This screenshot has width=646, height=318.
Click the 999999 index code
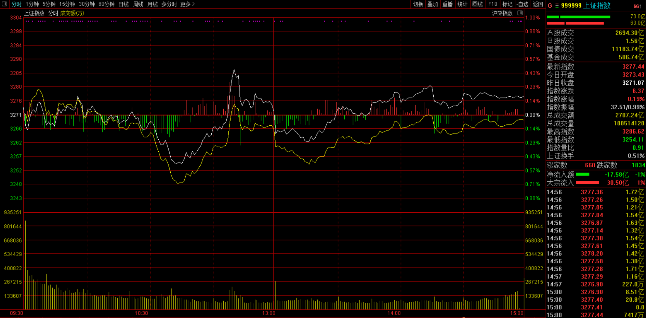click(x=571, y=6)
